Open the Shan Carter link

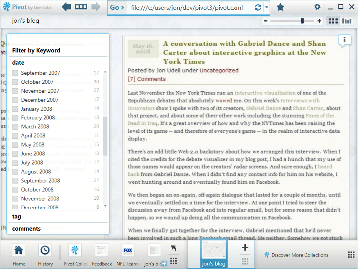click(x=308, y=108)
